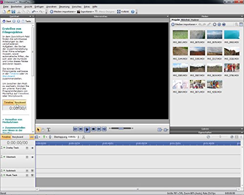Stop playback with the Stop button
The height and width of the screenshot is (195, 244).
(x=93, y=129)
